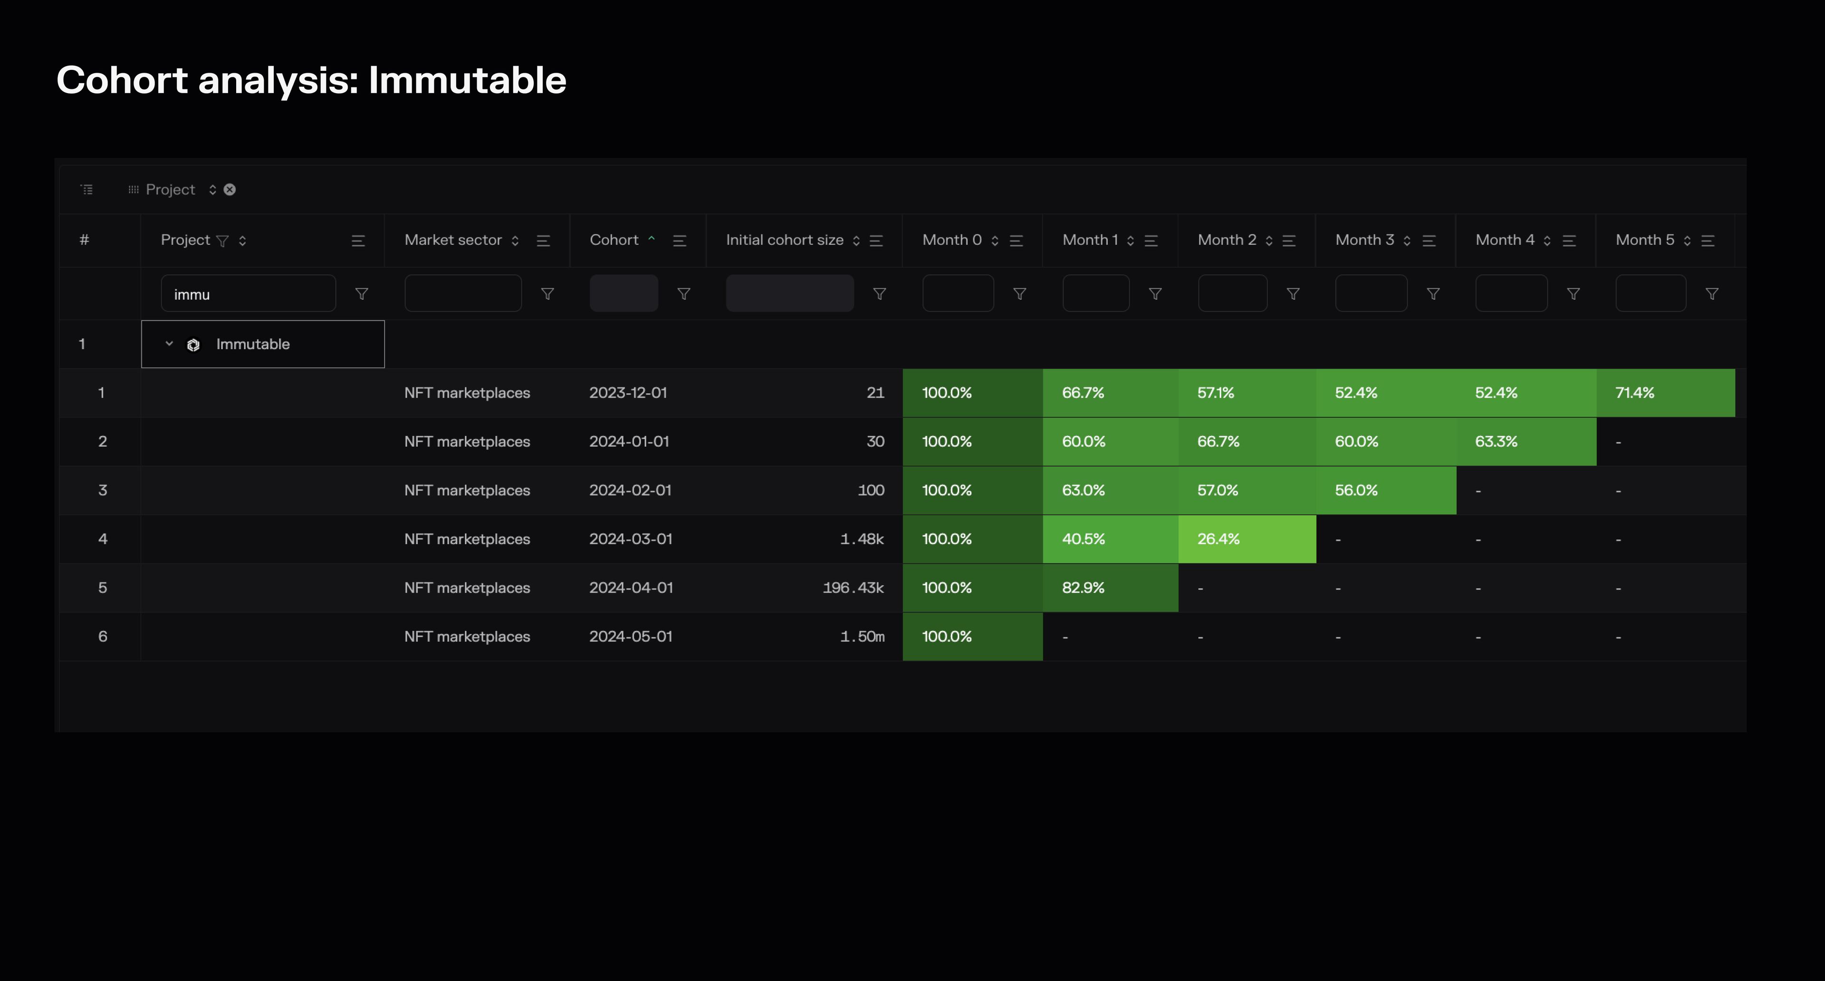The height and width of the screenshot is (981, 1825).
Task: Click the filter icon on Month 0 column
Action: point(1018,294)
